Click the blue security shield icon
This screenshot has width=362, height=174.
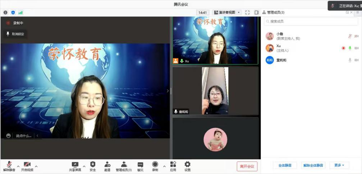13,13
